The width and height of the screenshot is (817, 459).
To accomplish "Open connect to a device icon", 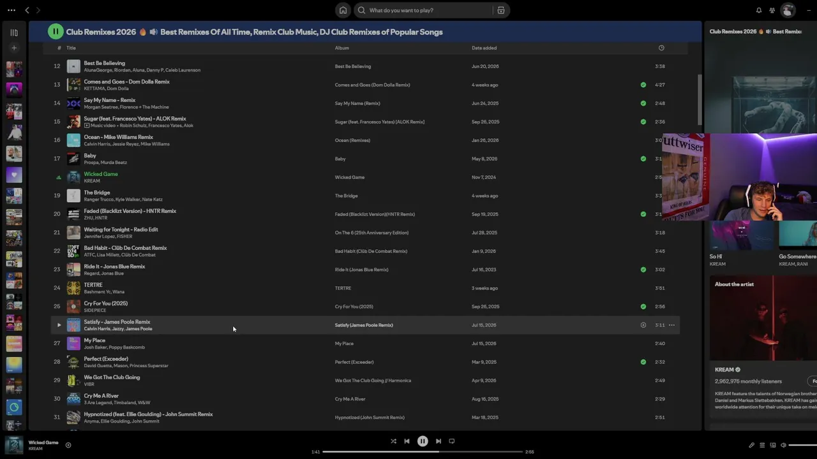I will point(773,445).
